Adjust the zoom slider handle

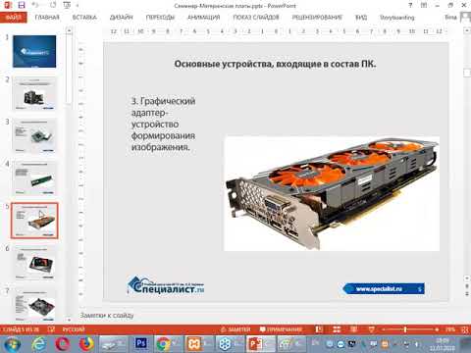(x=405, y=329)
